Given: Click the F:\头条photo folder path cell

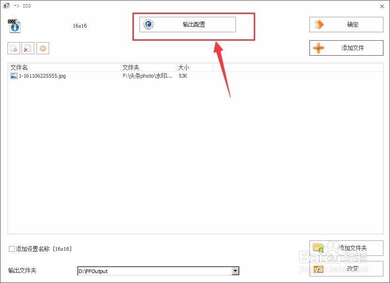Looking at the screenshot, I should (147, 76).
